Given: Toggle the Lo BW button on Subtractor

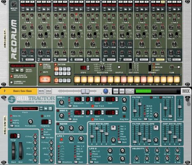Looking at the screenshot, I should 42,116.
